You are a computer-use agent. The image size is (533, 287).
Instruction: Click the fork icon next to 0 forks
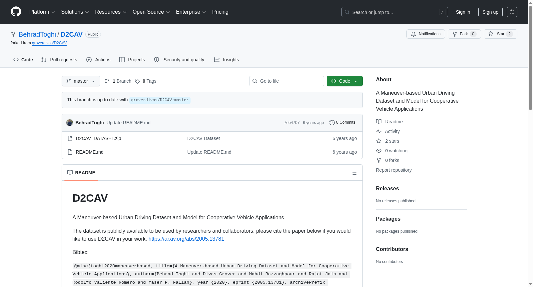click(379, 160)
